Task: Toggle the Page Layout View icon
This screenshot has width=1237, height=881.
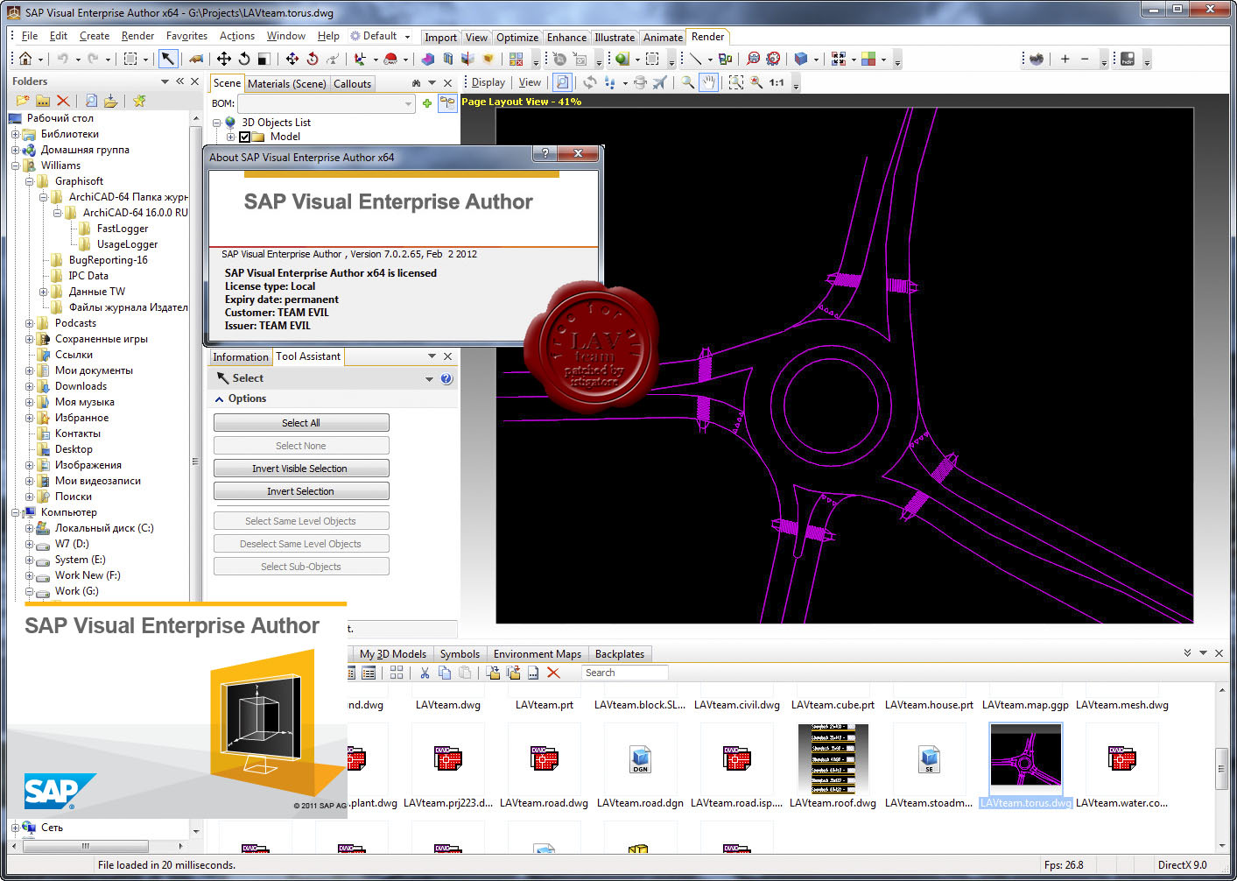Action: point(563,82)
